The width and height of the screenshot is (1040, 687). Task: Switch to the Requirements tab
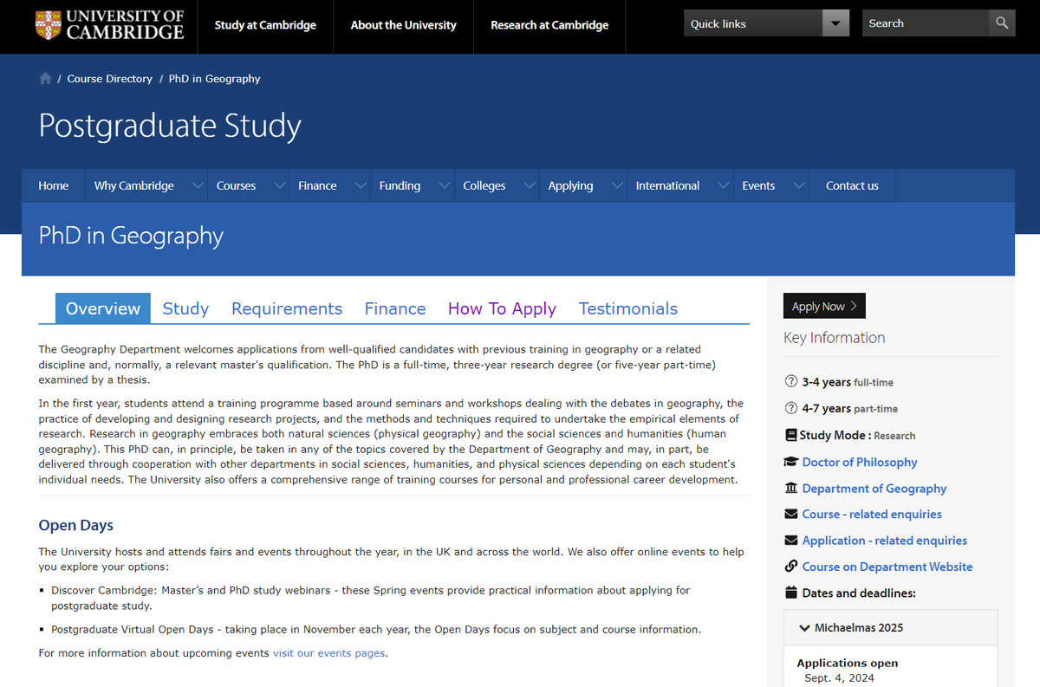[x=287, y=308]
